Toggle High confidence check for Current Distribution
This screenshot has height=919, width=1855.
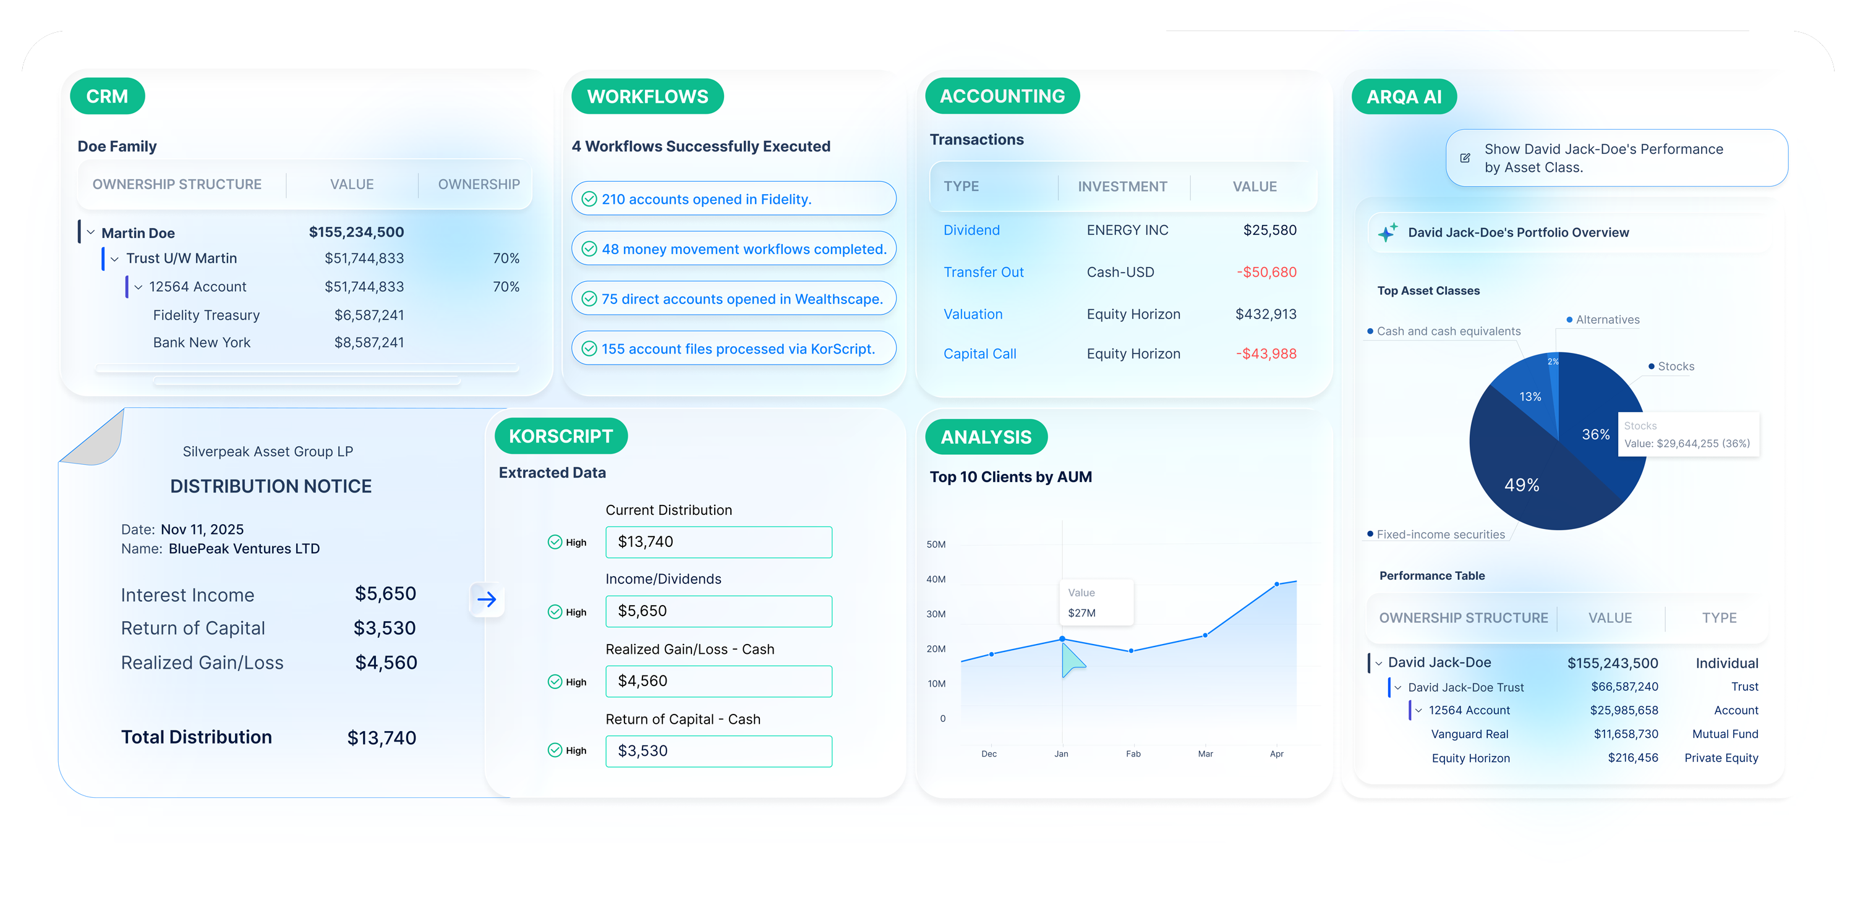point(555,543)
